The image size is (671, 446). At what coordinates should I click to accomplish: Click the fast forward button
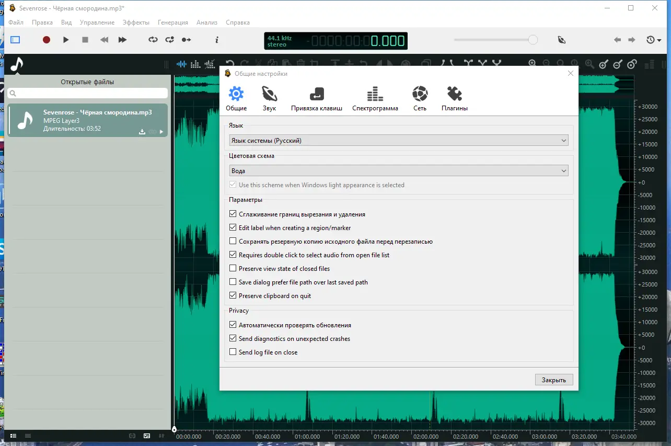click(122, 40)
